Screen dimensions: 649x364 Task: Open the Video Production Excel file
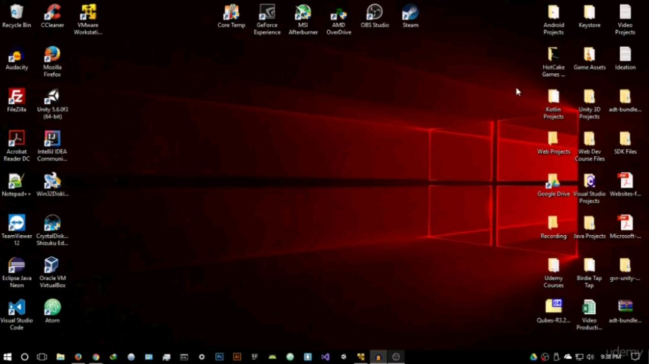(x=589, y=315)
